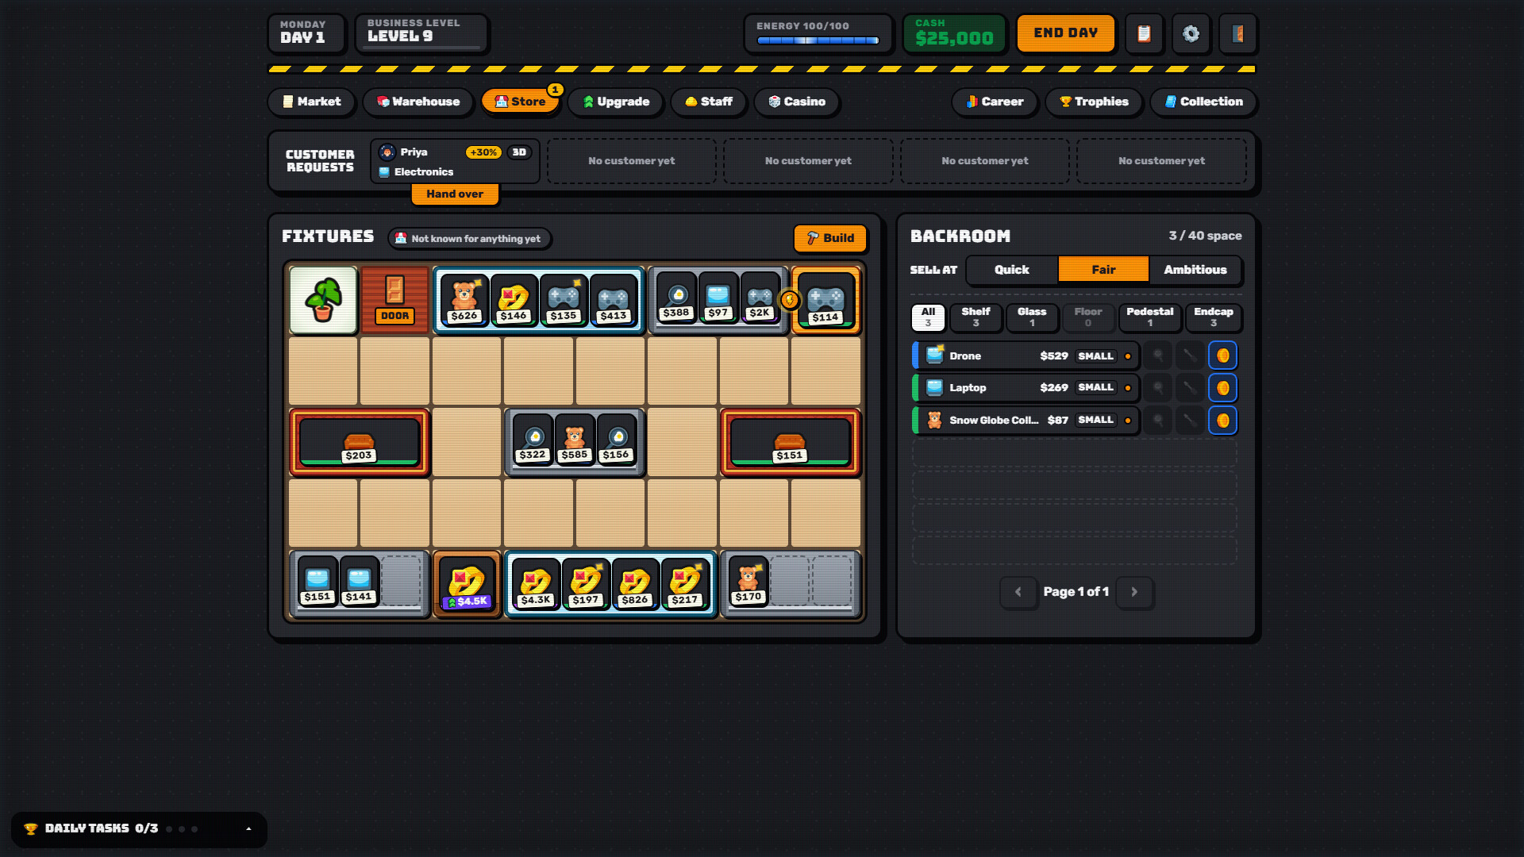Filter backroom by Pedestal
The image size is (1524, 857).
tap(1149, 317)
